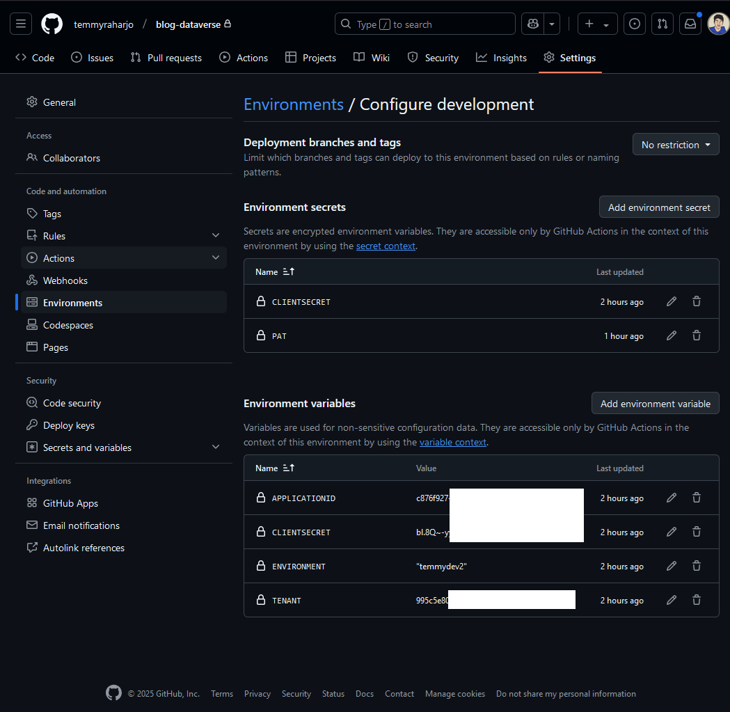Open the user profile avatar menu
Screen dimensions: 730x712
click(718, 24)
